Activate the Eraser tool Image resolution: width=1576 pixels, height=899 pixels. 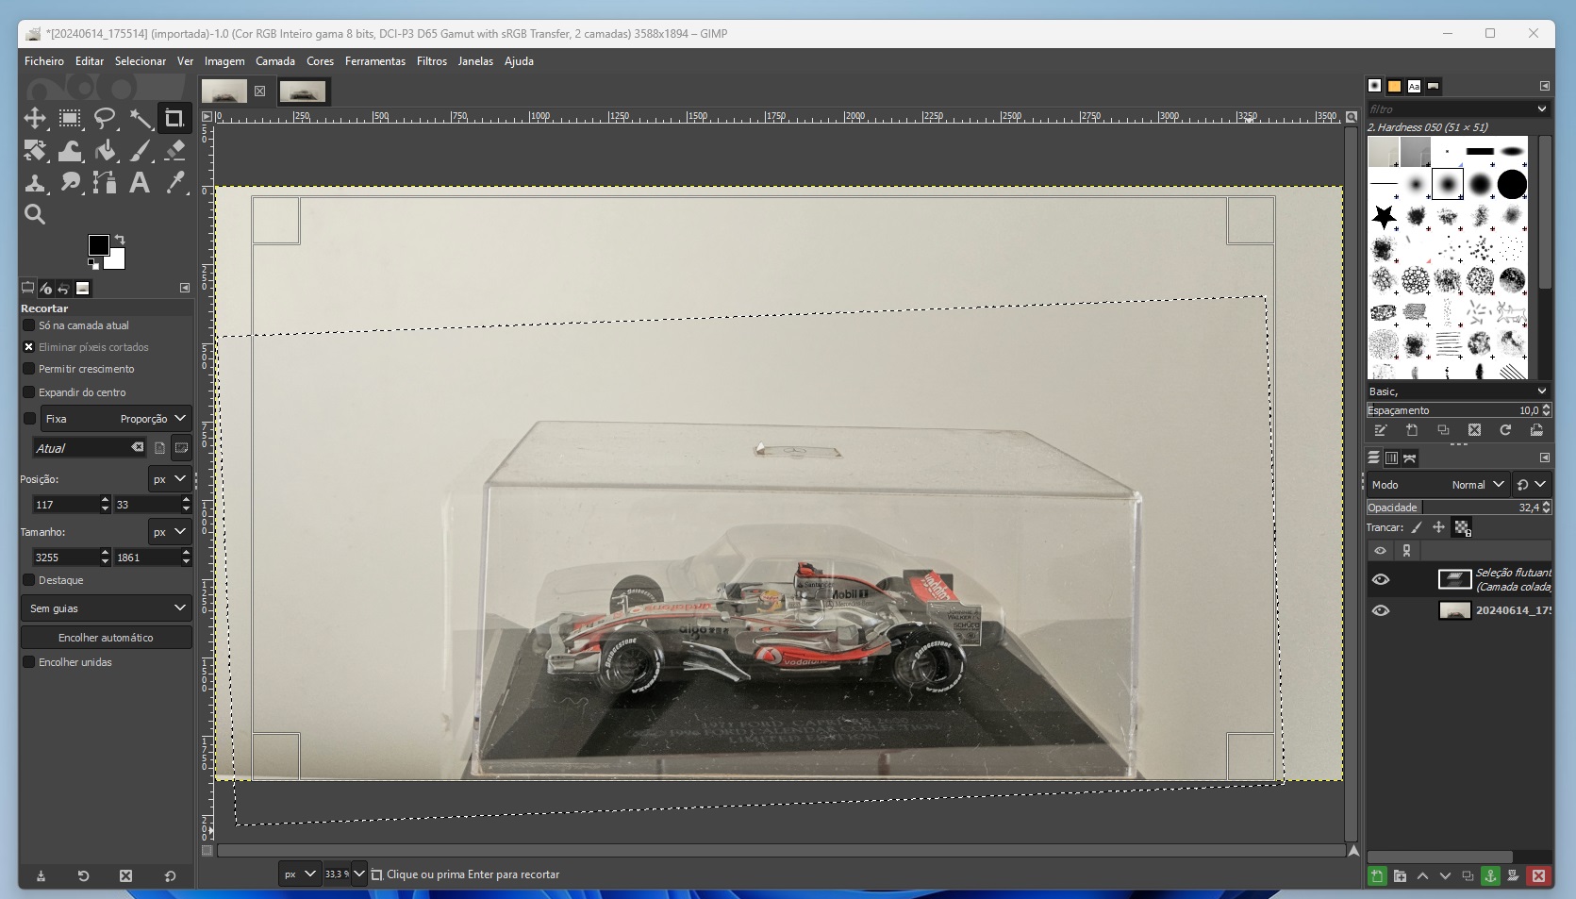click(175, 150)
